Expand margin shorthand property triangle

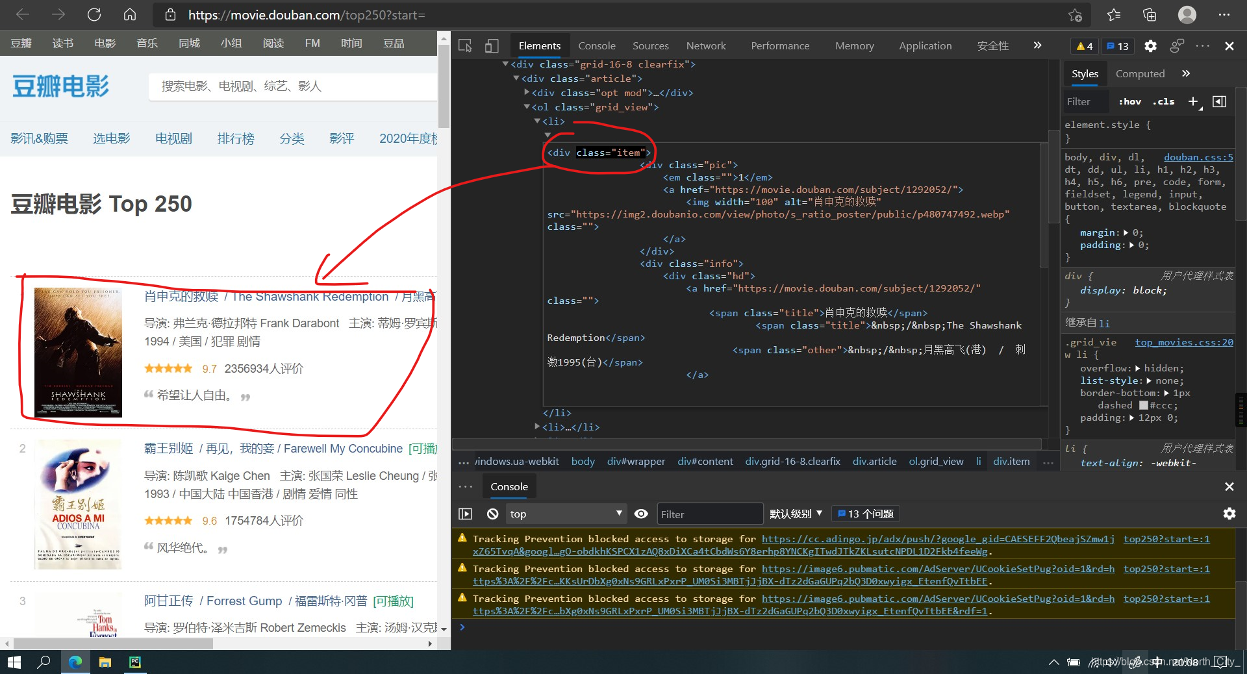click(x=1126, y=232)
